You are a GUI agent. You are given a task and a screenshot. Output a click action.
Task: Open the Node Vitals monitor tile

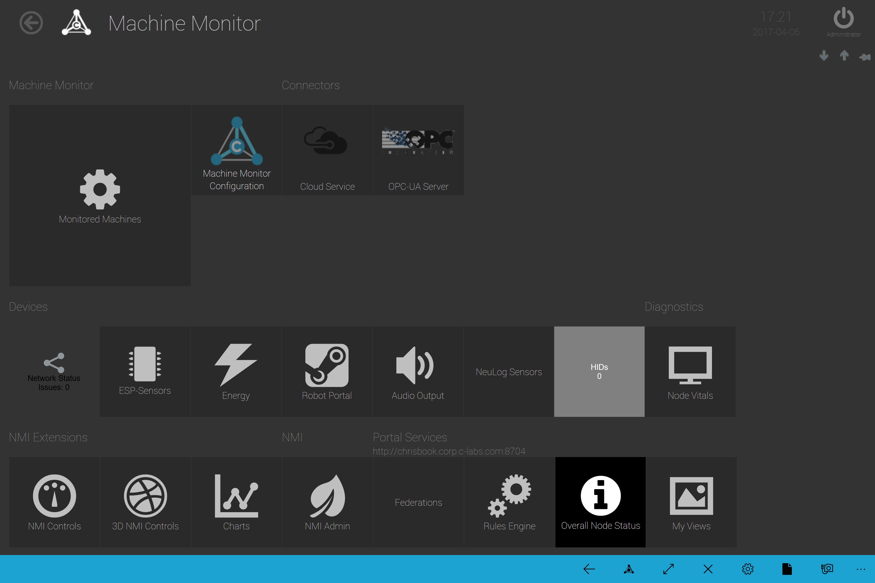(x=690, y=371)
